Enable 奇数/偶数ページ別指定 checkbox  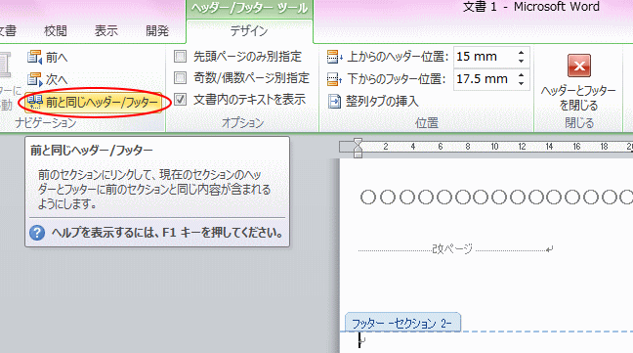(180, 77)
